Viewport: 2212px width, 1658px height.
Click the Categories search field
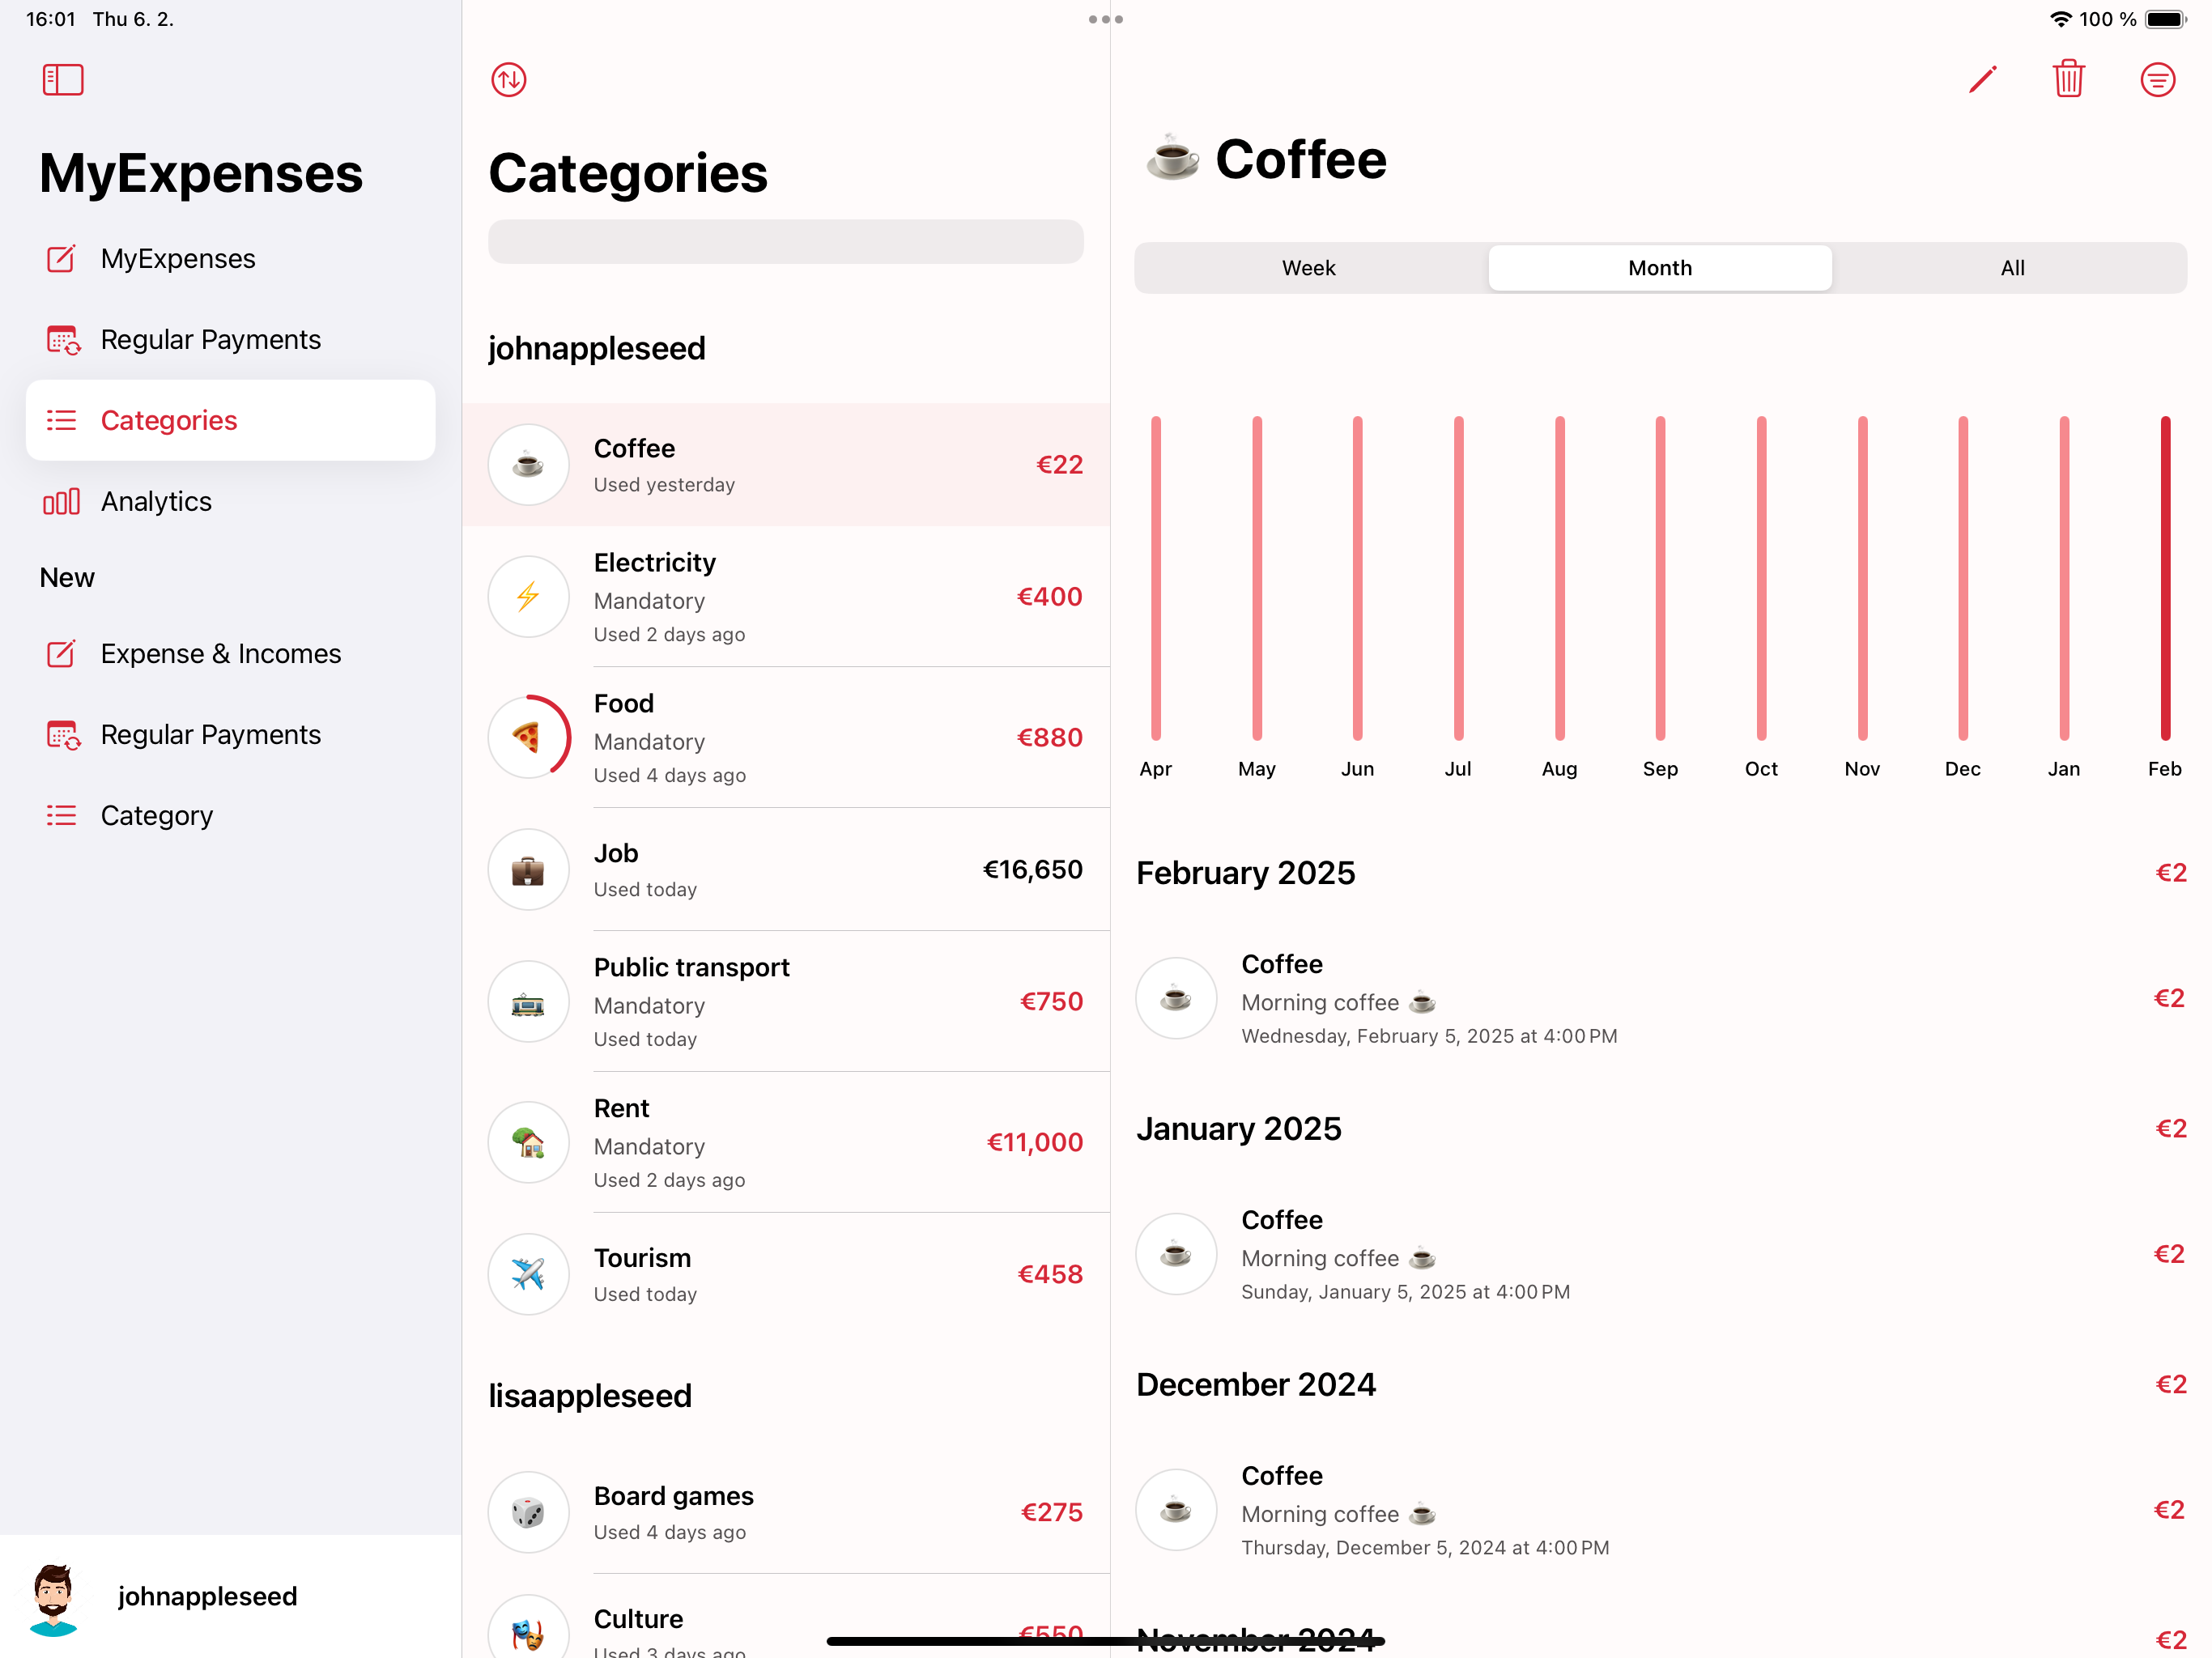786,242
